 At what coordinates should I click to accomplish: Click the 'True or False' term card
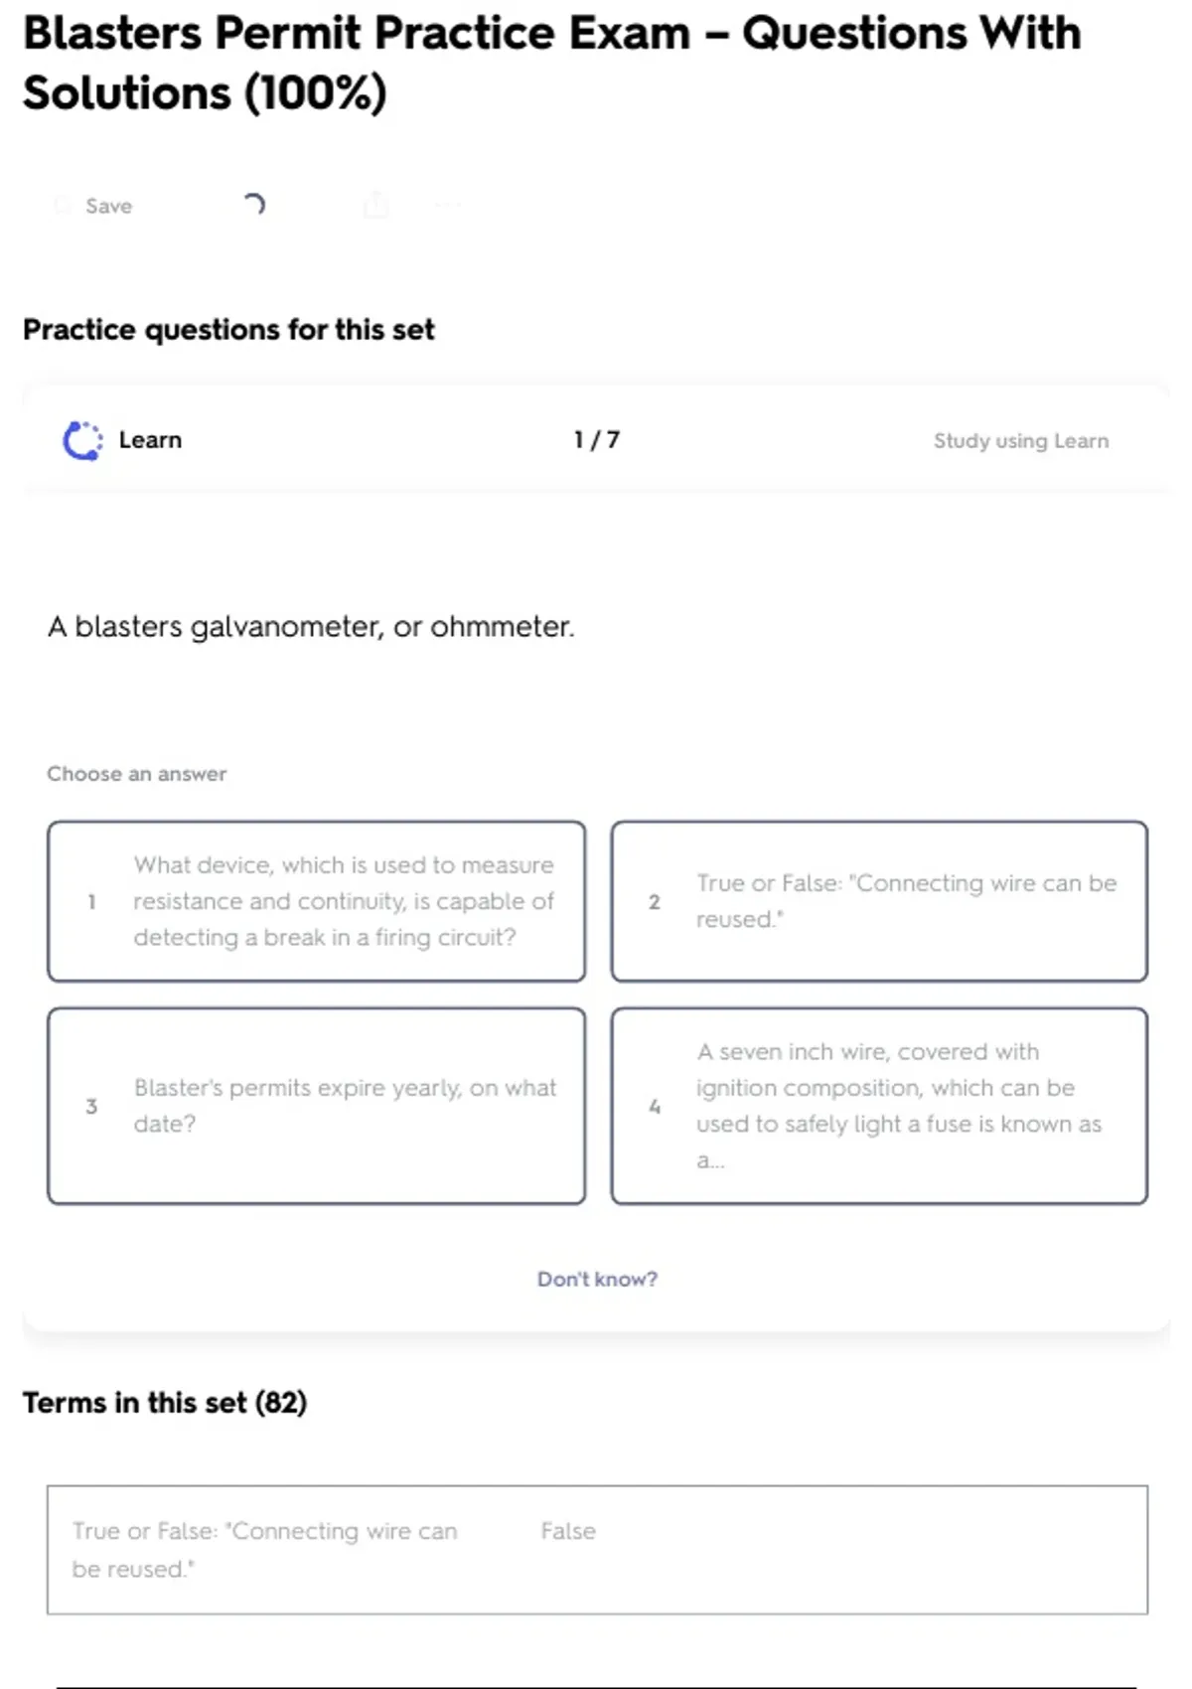point(264,1549)
